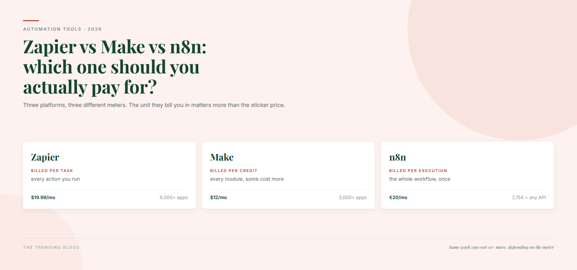Click '2,154 + any API' text
Viewport: 577px width, 270px height.
[529, 198]
